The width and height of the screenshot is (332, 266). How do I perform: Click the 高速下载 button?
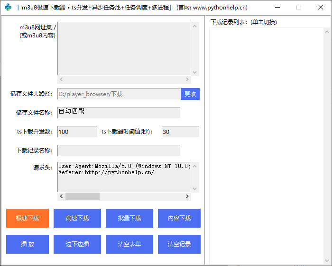(77, 218)
